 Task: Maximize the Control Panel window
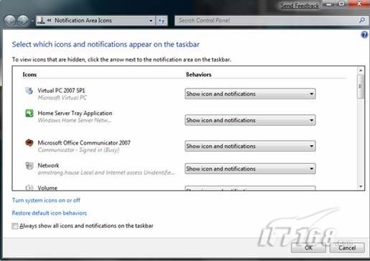point(342,4)
